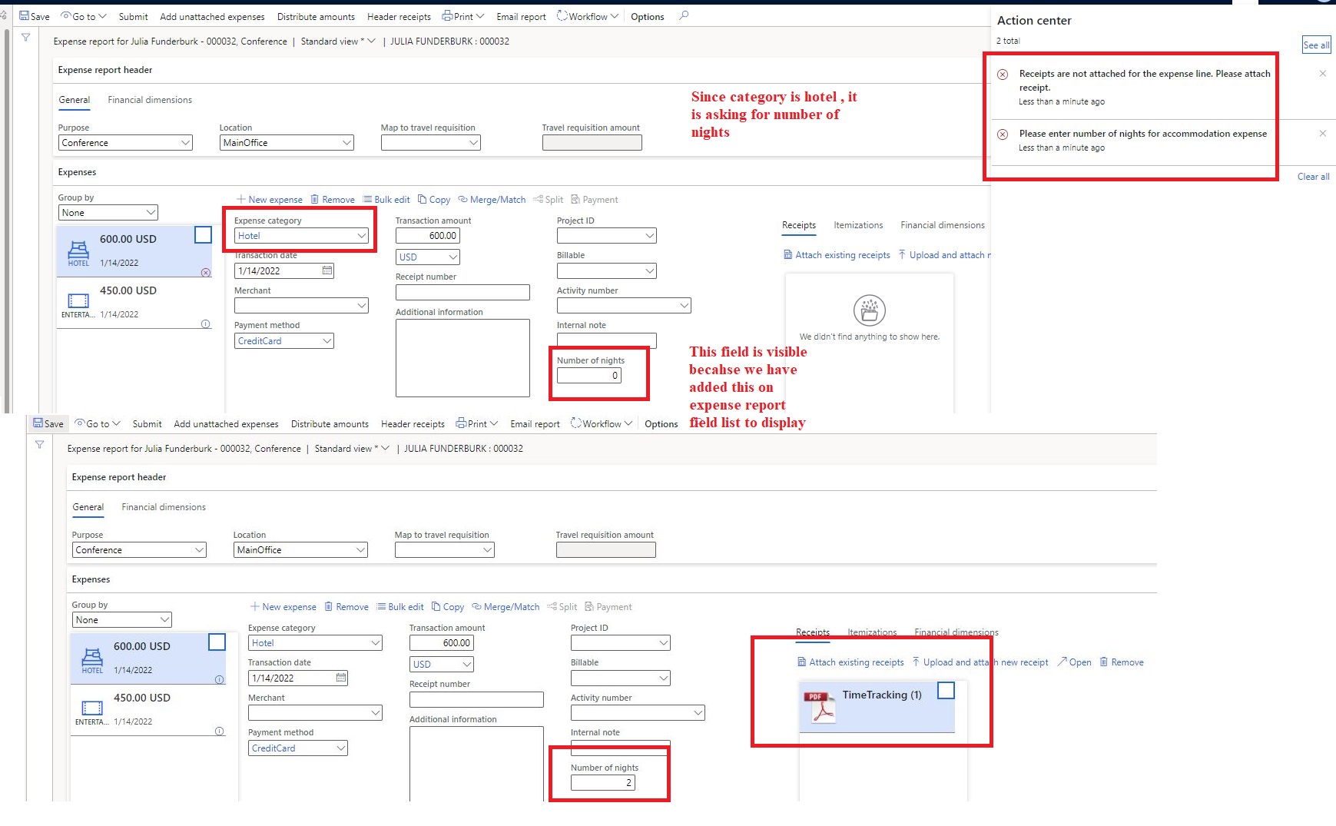Click the hotel bed icon in lower form

(92, 656)
